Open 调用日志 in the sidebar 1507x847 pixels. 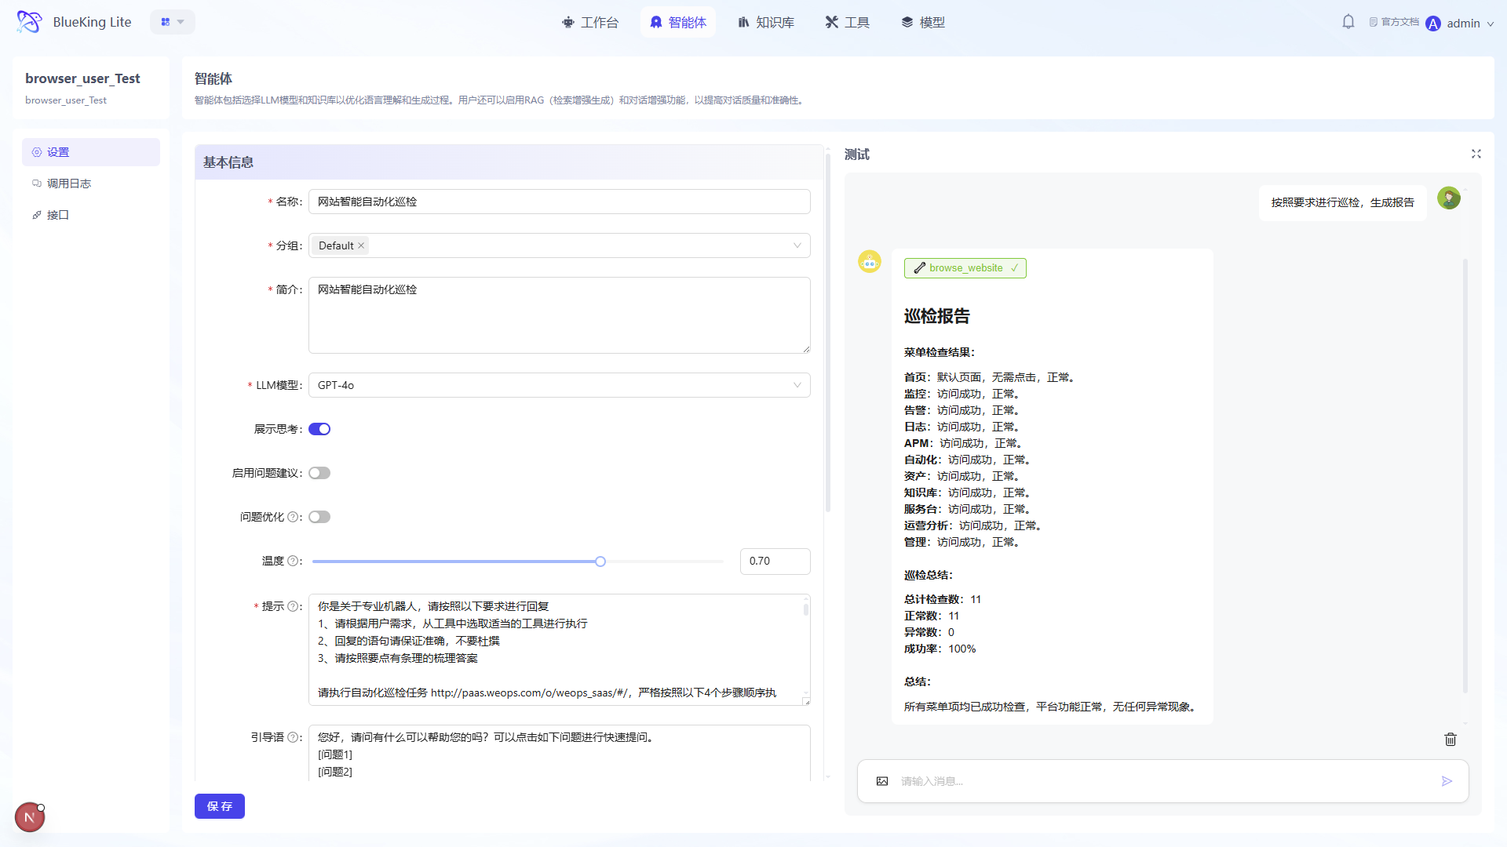click(69, 184)
